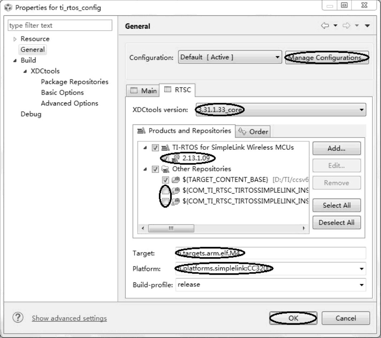Uncheck TI-RTOS for SimpleLink Wireless MCUs
Screen dimensions: 381x338
(x=155, y=147)
